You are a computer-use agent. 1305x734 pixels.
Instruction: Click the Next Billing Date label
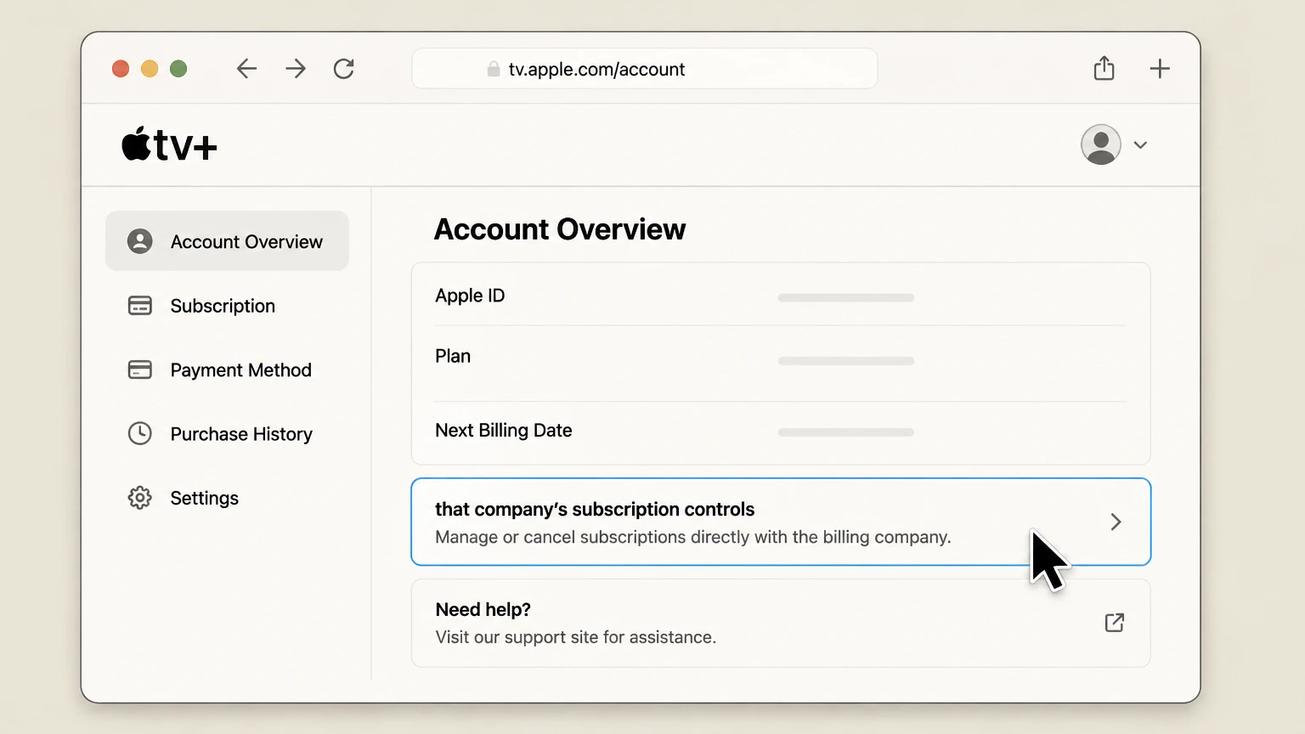click(504, 431)
